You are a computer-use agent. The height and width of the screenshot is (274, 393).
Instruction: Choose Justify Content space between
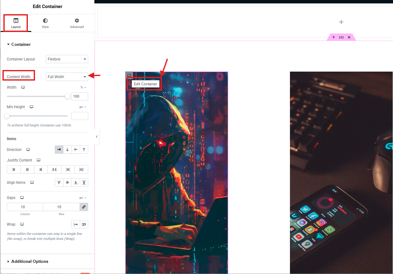(54, 170)
